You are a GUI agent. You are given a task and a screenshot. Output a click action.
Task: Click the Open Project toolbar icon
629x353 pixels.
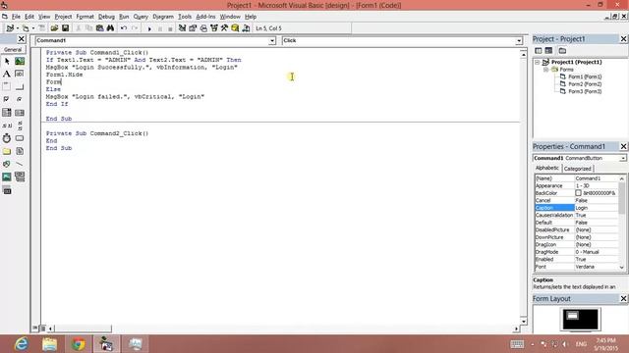(x=54, y=28)
